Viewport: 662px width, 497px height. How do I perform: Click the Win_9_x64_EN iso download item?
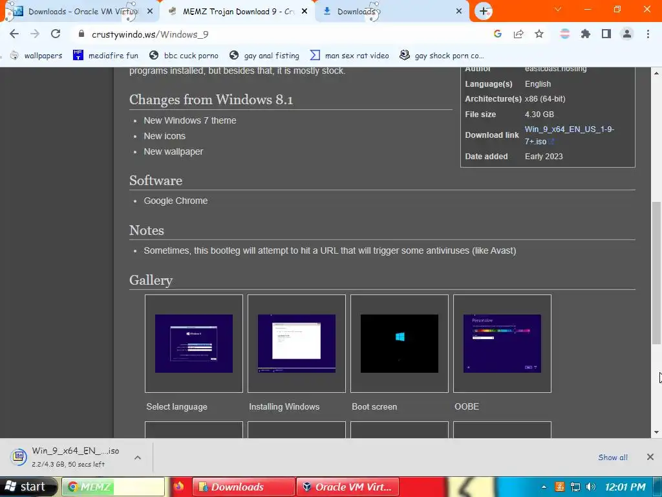tap(67, 458)
